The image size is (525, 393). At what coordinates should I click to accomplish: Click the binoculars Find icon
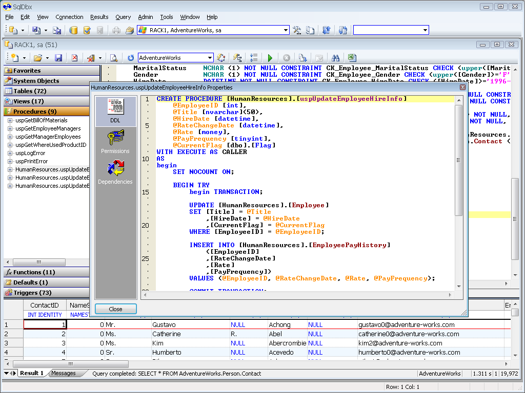coord(336,58)
